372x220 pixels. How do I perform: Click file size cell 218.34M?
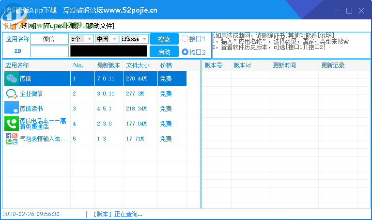pos(137,109)
